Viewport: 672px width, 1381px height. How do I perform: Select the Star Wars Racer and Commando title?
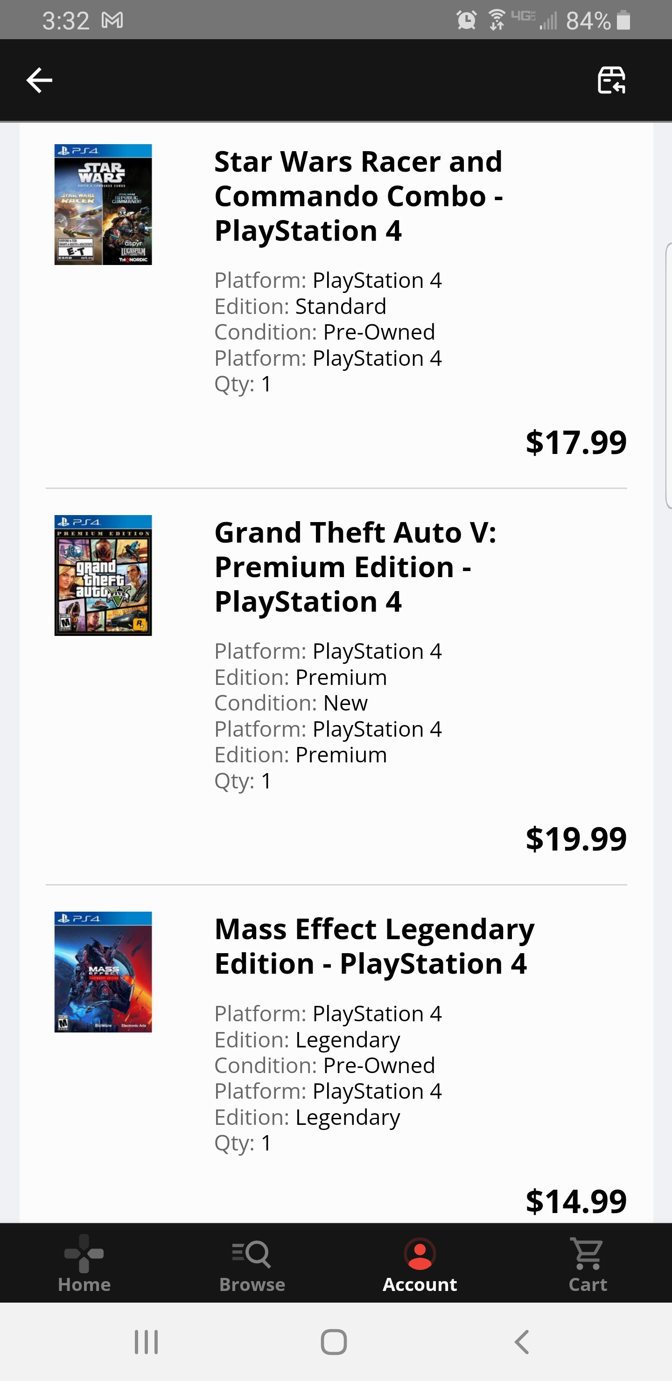pos(358,195)
